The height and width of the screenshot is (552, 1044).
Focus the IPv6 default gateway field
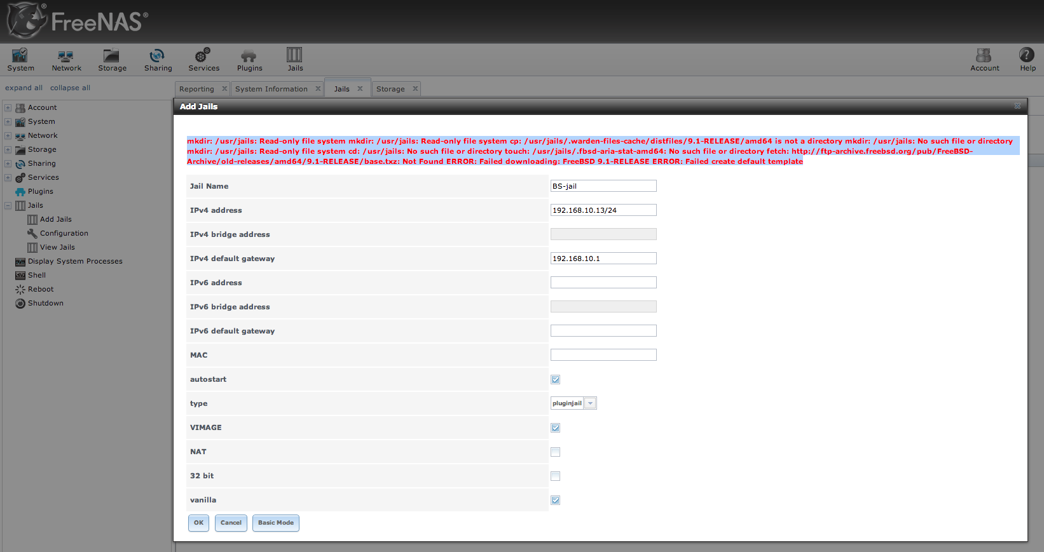point(603,331)
